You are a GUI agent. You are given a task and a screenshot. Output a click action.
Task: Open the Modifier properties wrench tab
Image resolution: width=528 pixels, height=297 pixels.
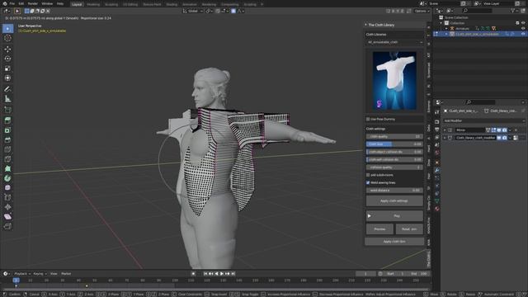click(x=436, y=171)
